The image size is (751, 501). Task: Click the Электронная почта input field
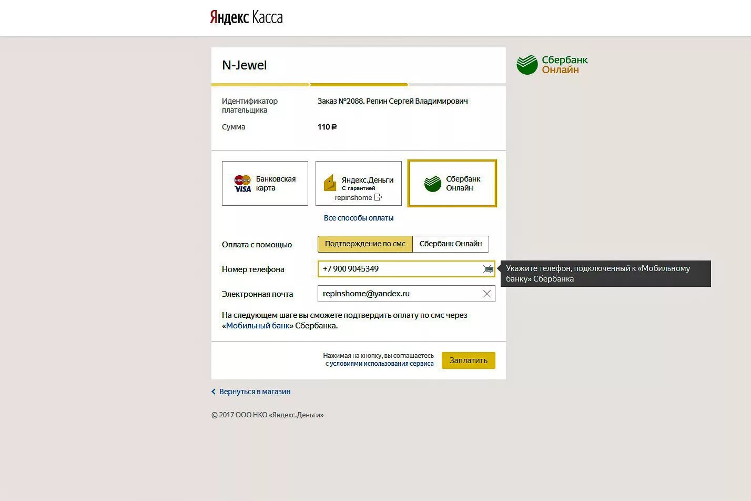406,294
